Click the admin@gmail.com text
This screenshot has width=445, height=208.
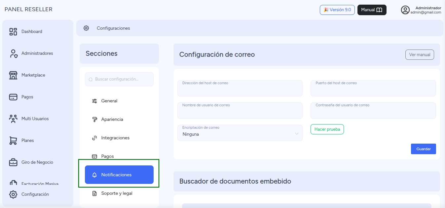click(426, 12)
